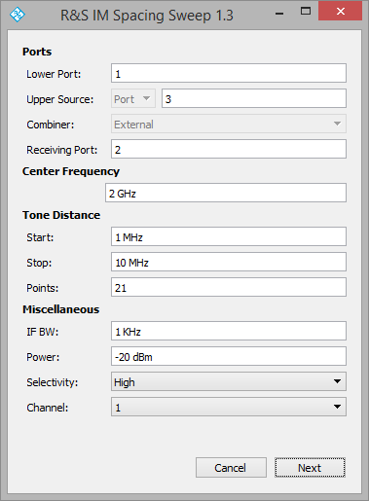Click the Cancel button

point(231,468)
